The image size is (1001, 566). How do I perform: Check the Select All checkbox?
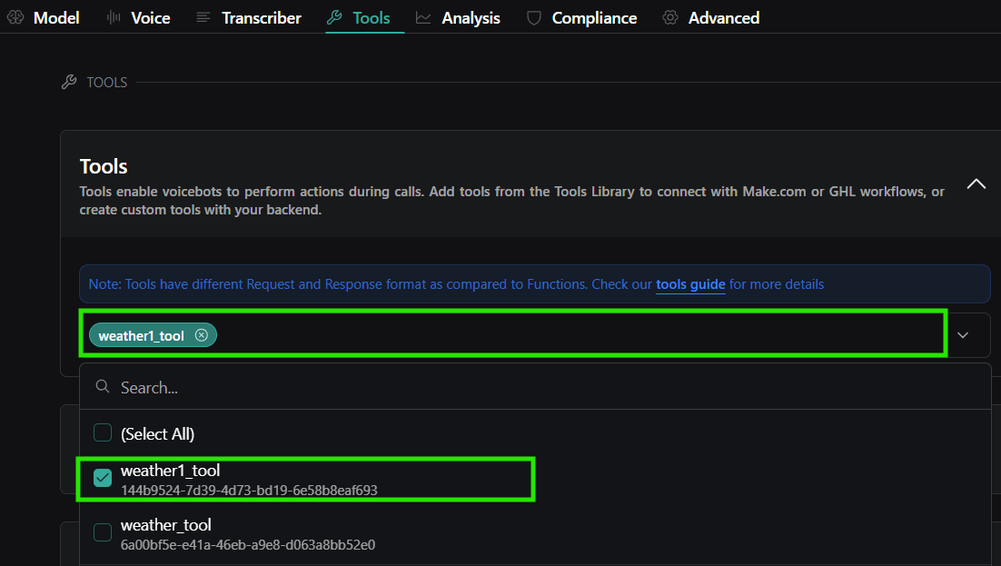pyautogui.click(x=103, y=433)
